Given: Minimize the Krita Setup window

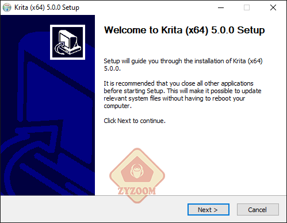Looking at the screenshot, I should coord(221,7).
